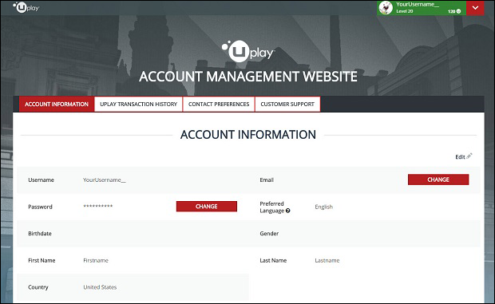The height and width of the screenshot is (304, 495).
Task: Click the small Uplay logo in top bar
Action: tap(26, 7)
